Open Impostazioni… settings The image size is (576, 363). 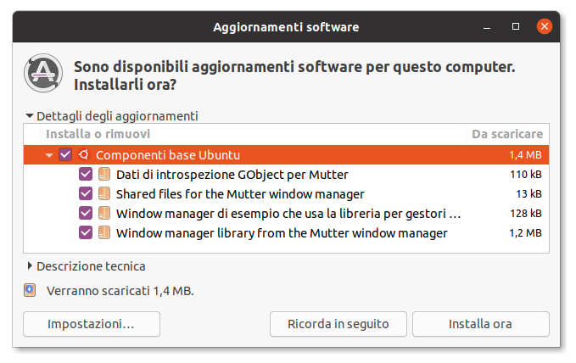[91, 324]
